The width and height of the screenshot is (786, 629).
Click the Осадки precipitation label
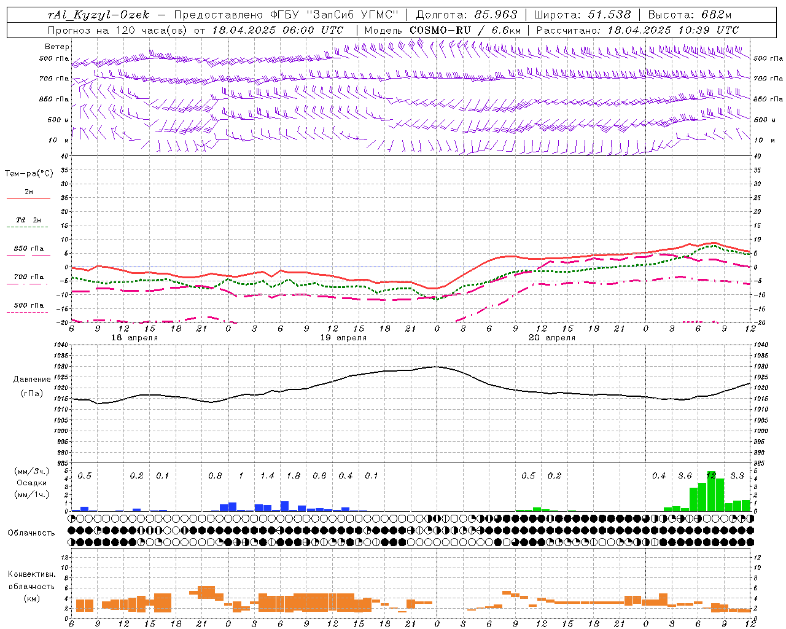point(32,483)
